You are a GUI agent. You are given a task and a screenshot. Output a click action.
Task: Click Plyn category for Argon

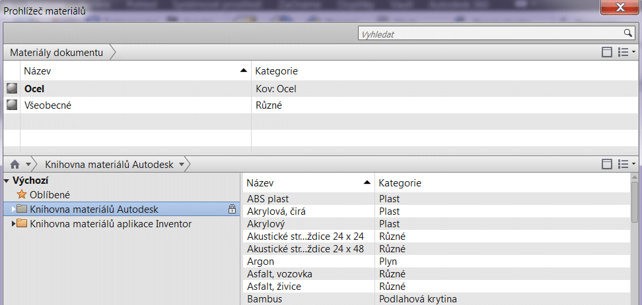tap(388, 262)
